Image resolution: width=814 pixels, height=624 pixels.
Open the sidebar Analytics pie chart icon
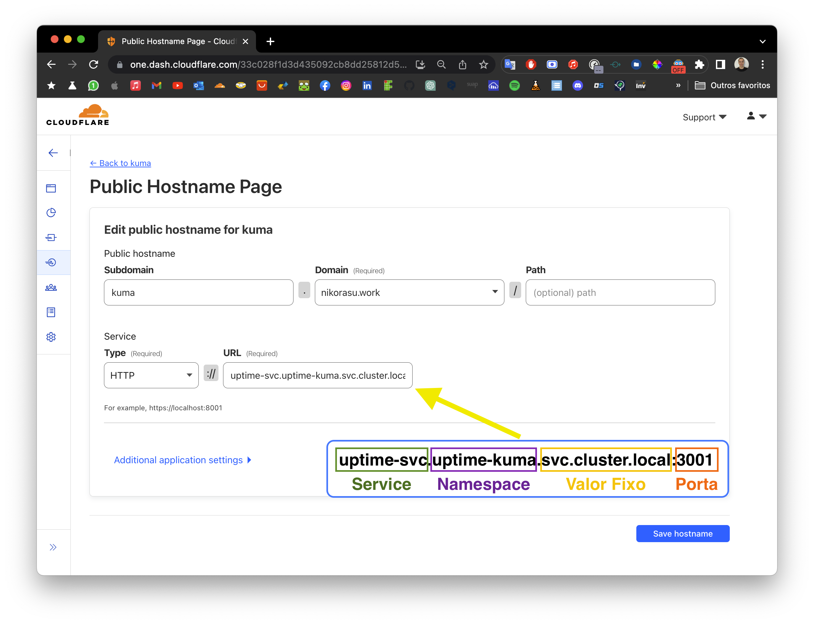pyautogui.click(x=51, y=212)
